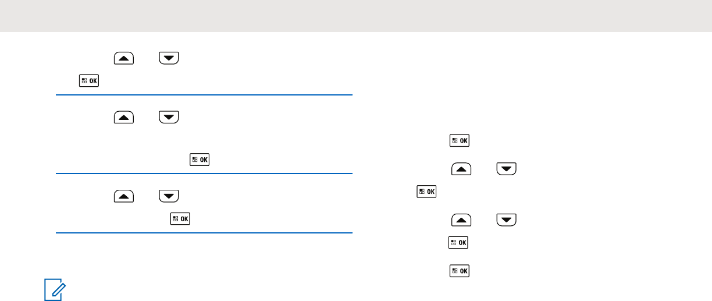Click the gray header band at the top

(356, 16)
